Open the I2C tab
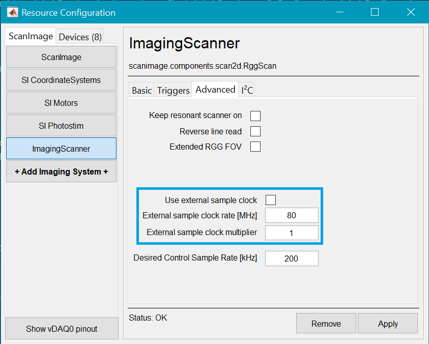The height and width of the screenshot is (344, 429). [246, 90]
